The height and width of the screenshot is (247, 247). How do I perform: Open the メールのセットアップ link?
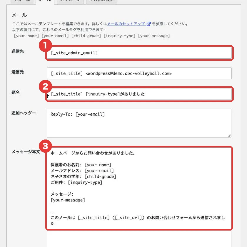tap(126, 24)
